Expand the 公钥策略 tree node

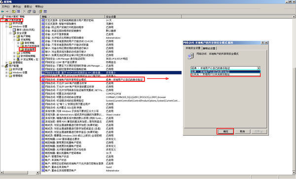pyautogui.click(x=14, y=53)
